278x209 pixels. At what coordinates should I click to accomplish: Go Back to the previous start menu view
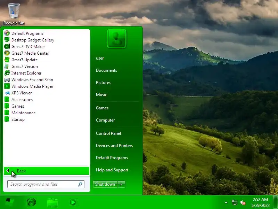click(x=47, y=171)
